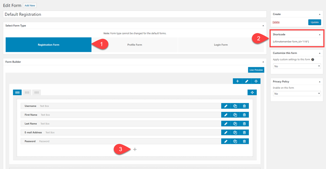Viewport: 326px width, 169px height.
Task: Collapse the Create panel
Action: click(320, 14)
